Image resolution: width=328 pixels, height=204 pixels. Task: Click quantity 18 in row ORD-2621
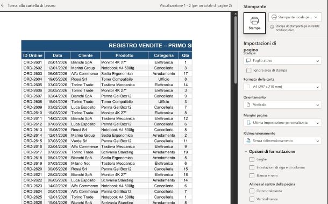[x=186, y=175]
